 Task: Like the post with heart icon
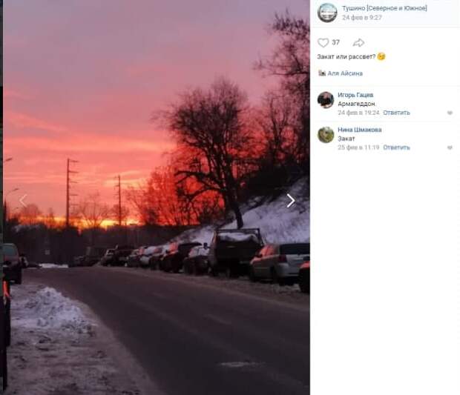pos(323,42)
